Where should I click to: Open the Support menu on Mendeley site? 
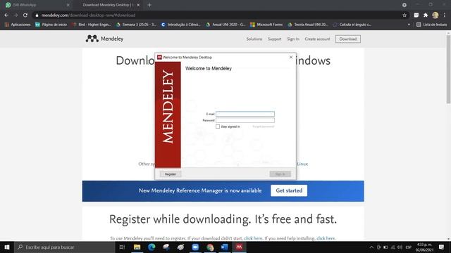coord(275,39)
